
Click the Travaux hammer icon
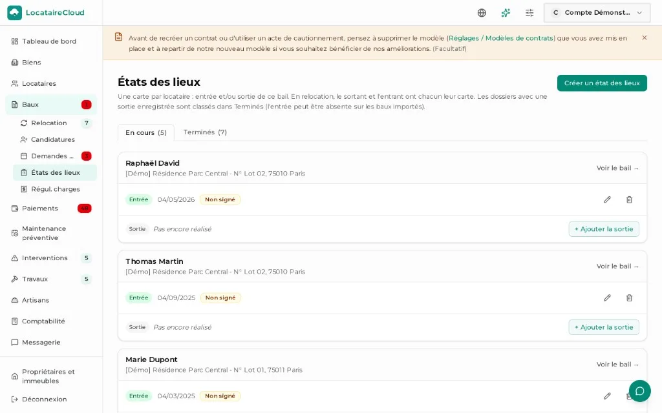tap(15, 279)
